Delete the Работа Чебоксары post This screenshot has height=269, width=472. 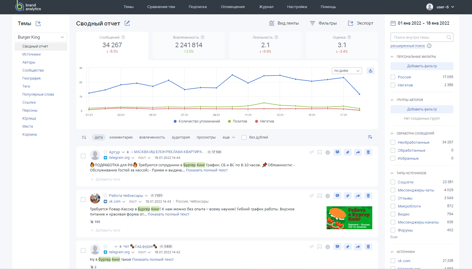pyautogui.click(x=368, y=196)
